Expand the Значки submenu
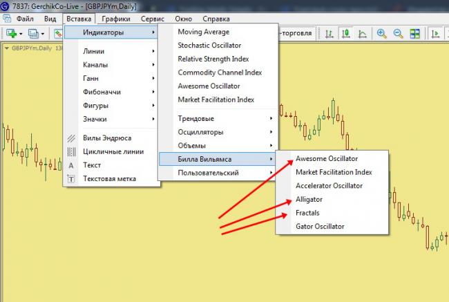Viewport: 449px width, 302px height. point(111,119)
